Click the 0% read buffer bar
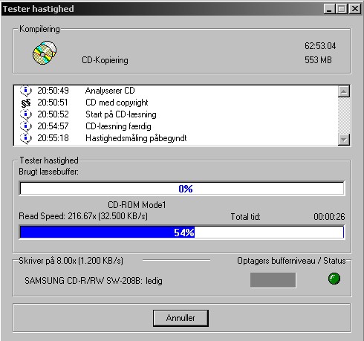The height and width of the screenshot is (341, 364). [182, 189]
